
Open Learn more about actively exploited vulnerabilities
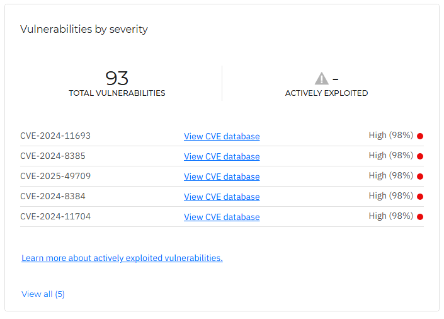(x=122, y=258)
